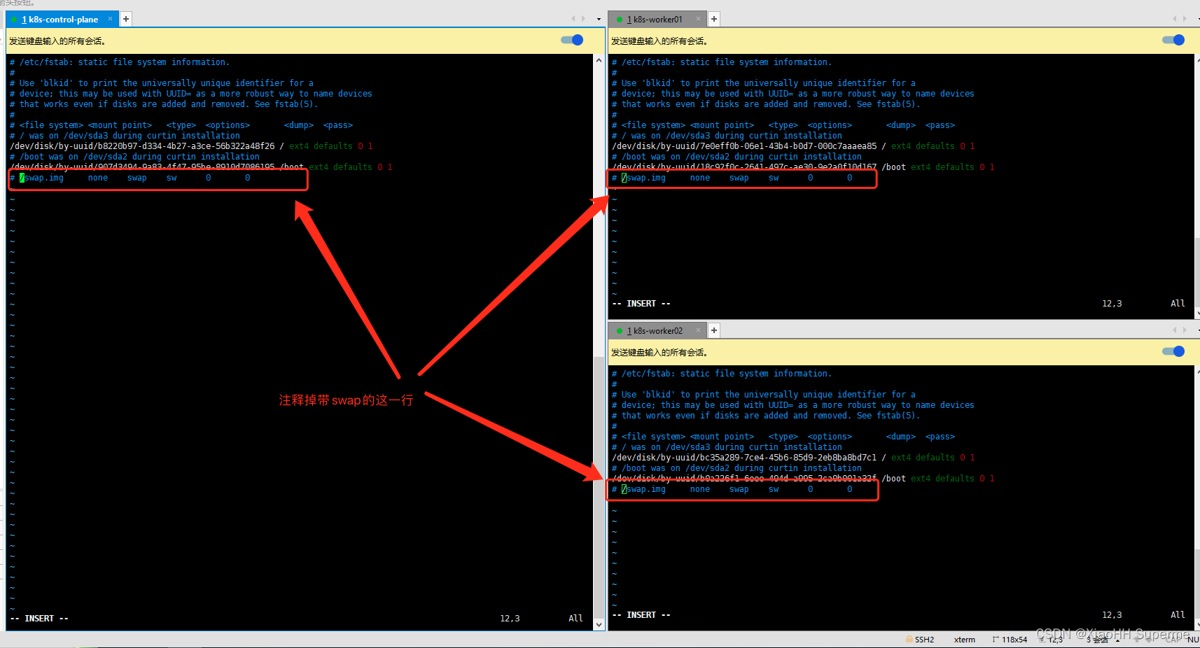Click the 118x54 terminal size indicator
1200x648 pixels.
pos(1010,640)
